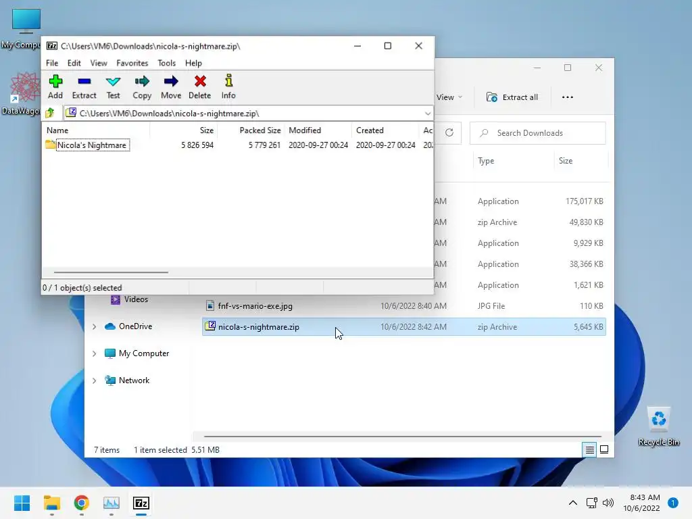Image resolution: width=692 pixels, height=519 pixels.
Task: Click the Nicola's Nightmare folder icon
Action: tap(50, 145)
